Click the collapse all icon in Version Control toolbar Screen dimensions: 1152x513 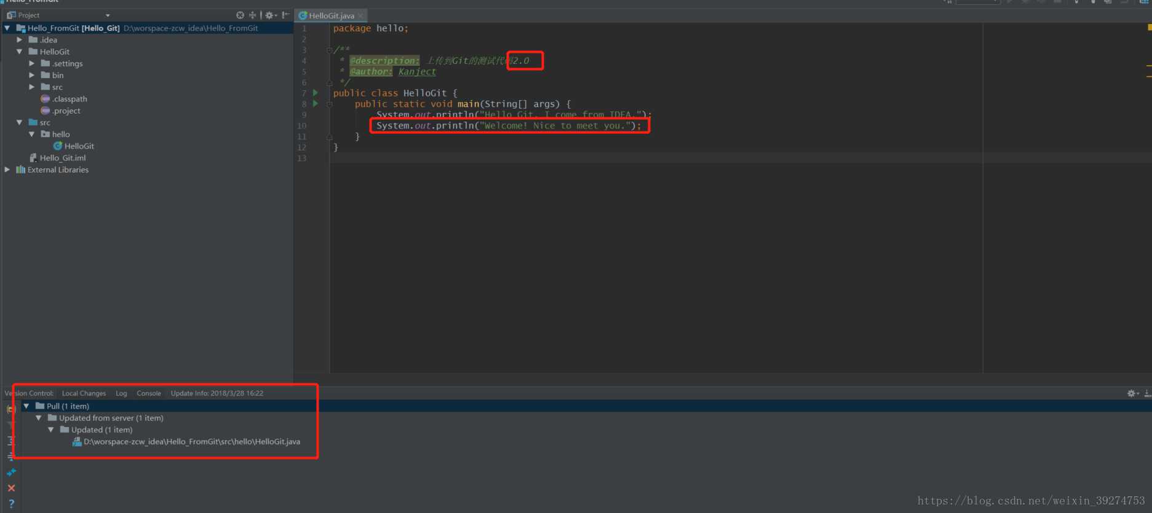pyautogui.click(x=11, y=456)
